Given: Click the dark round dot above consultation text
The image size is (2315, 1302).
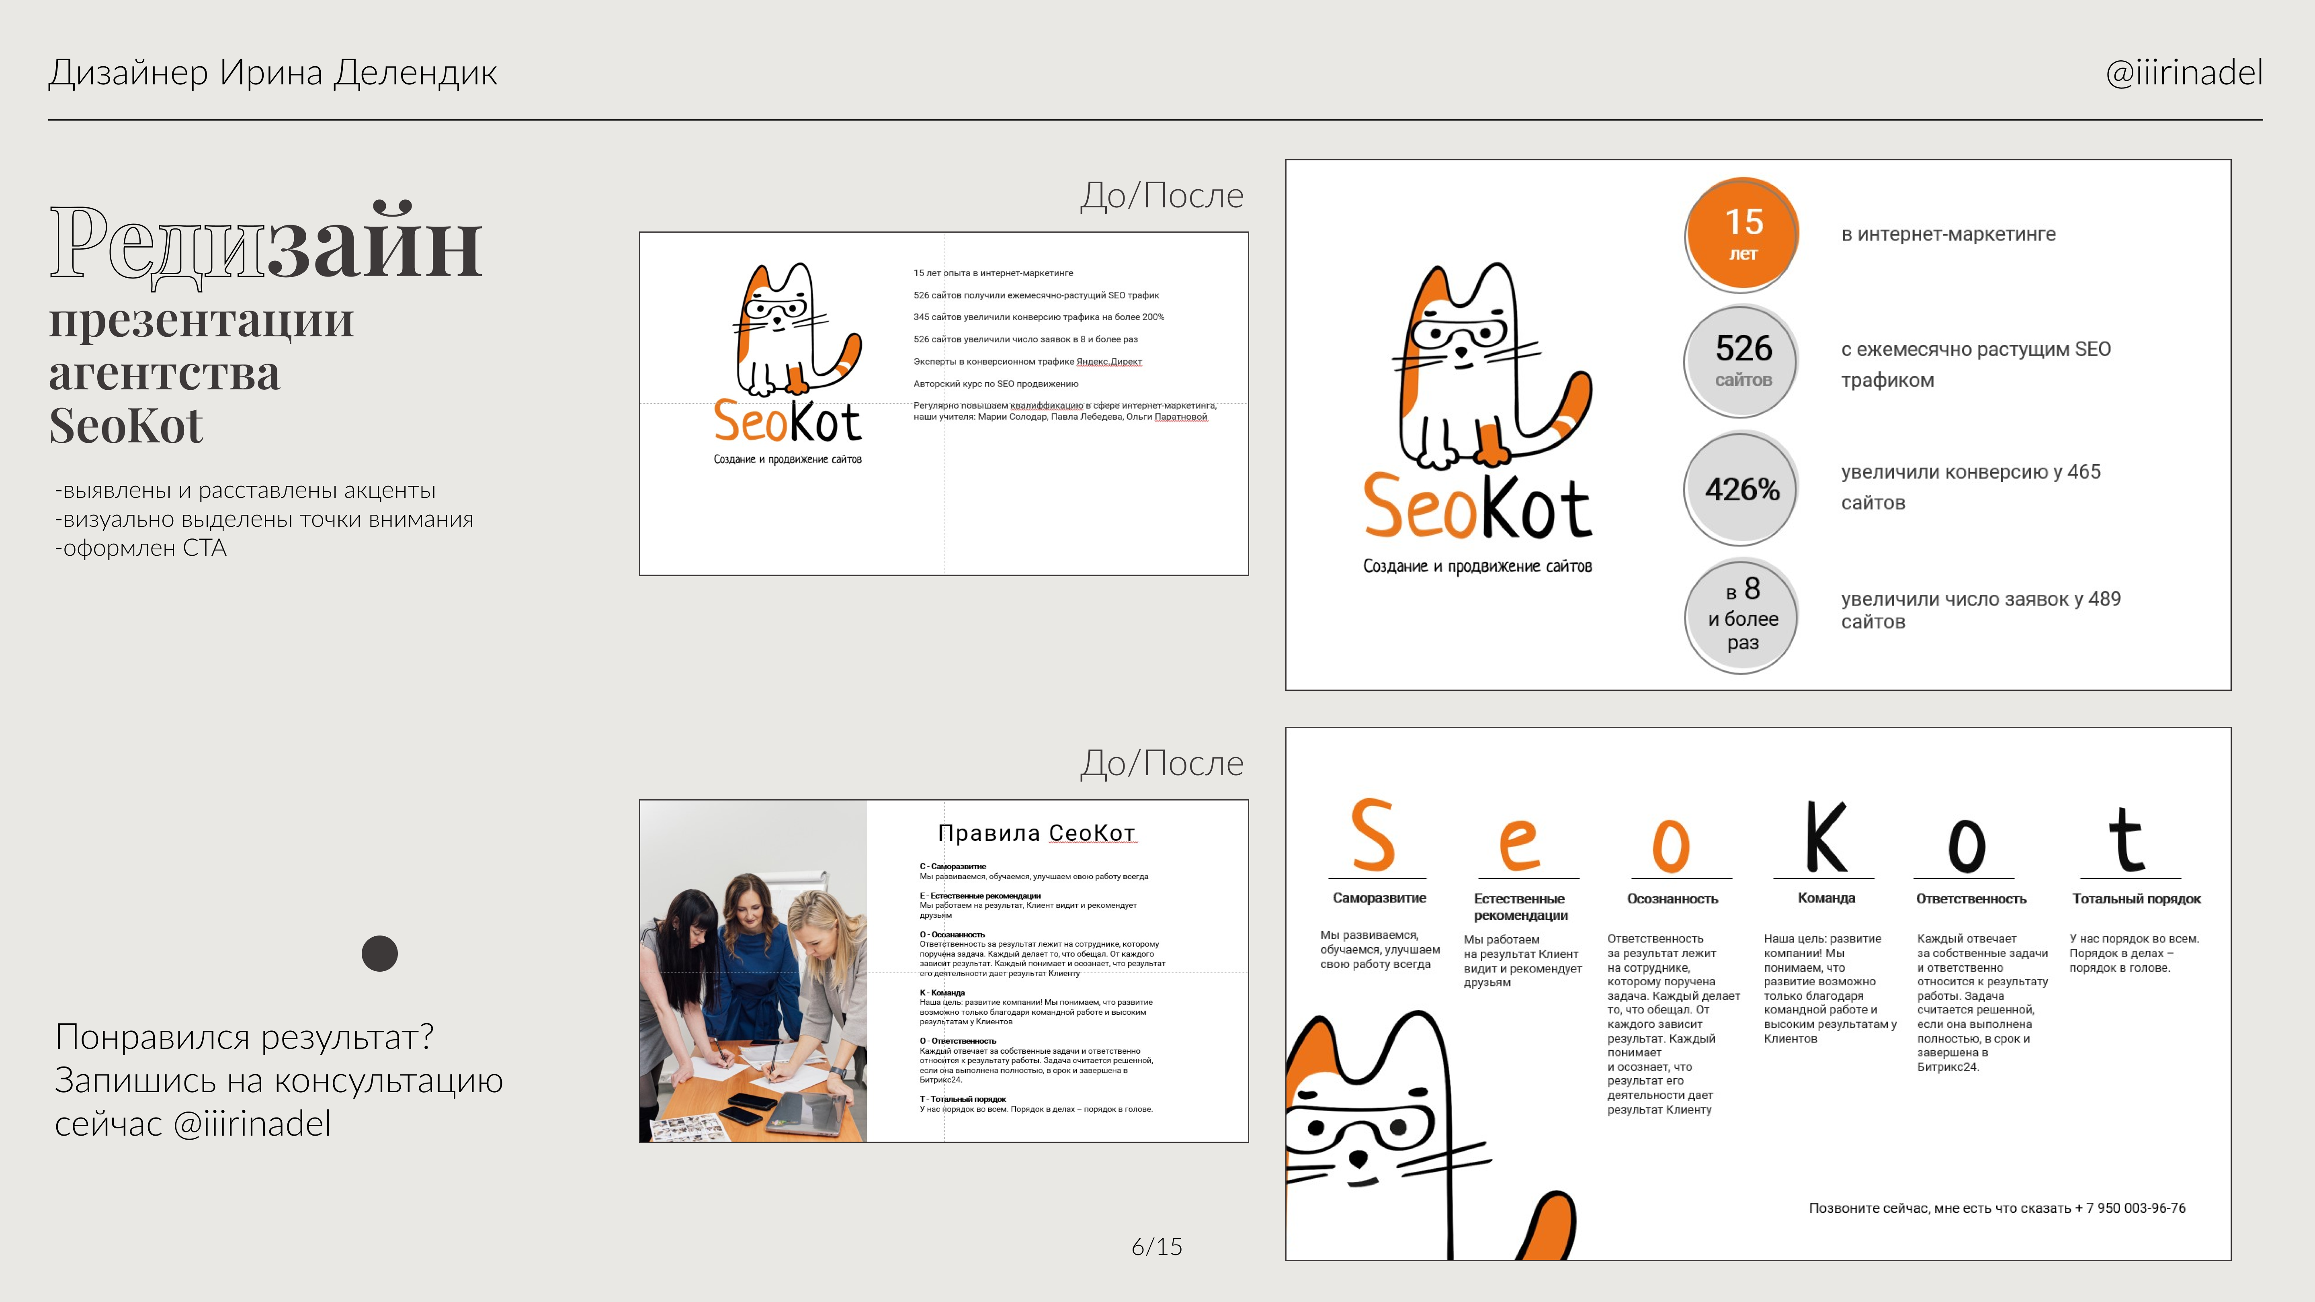Looking at the screenshot, I should click(379, 953).
